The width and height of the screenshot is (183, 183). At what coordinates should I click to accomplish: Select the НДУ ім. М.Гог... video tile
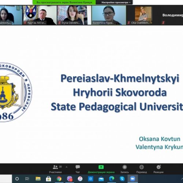(40, 15)
